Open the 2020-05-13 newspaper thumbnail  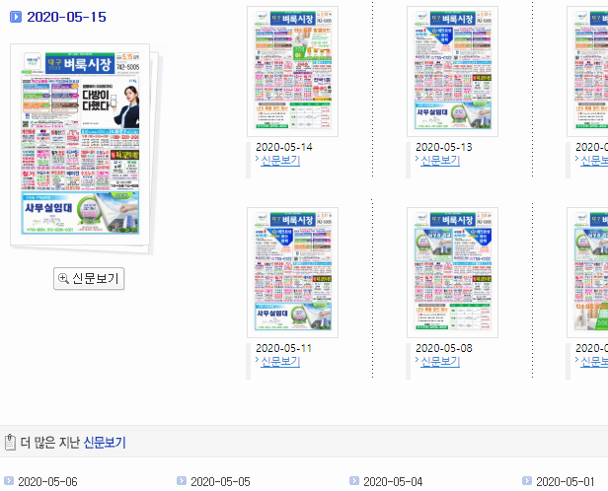pyautogui.click(x=452, y=71)
